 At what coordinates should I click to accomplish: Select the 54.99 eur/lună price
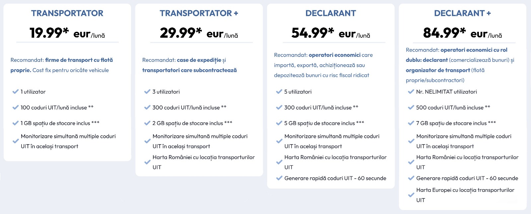click(331, 33)
